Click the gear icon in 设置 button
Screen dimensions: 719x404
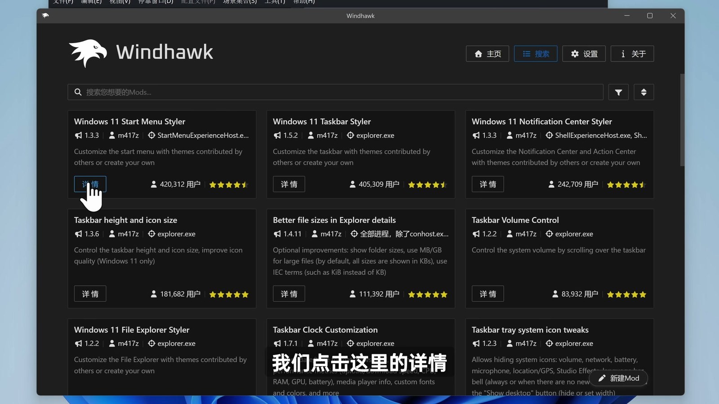(575, 54)
